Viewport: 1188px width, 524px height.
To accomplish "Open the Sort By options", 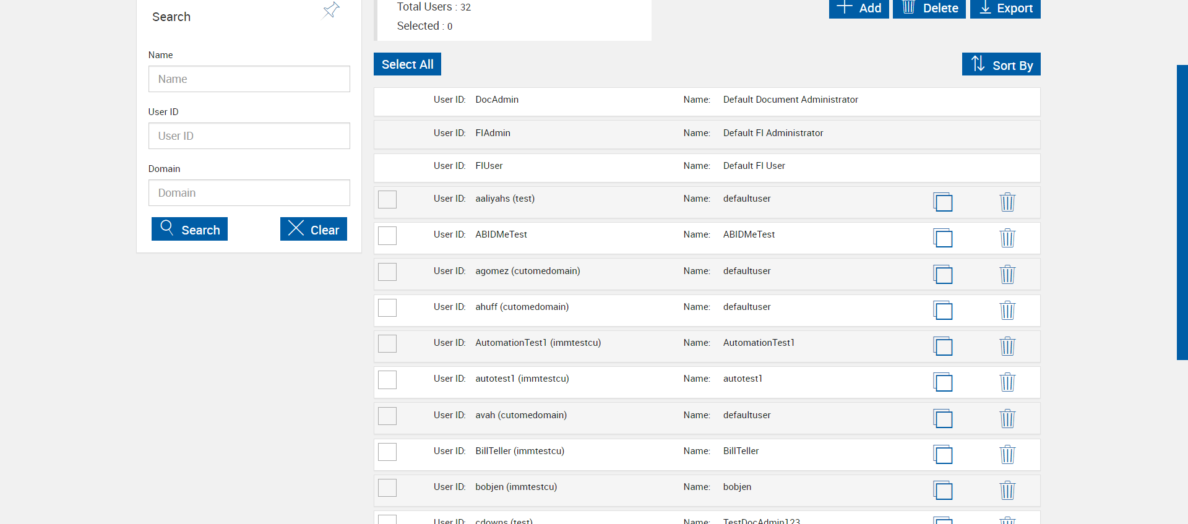I will (1001, 64).
